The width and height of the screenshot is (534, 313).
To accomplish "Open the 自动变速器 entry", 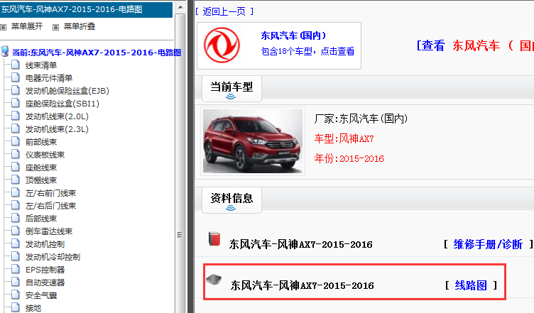I will point(45,282).
